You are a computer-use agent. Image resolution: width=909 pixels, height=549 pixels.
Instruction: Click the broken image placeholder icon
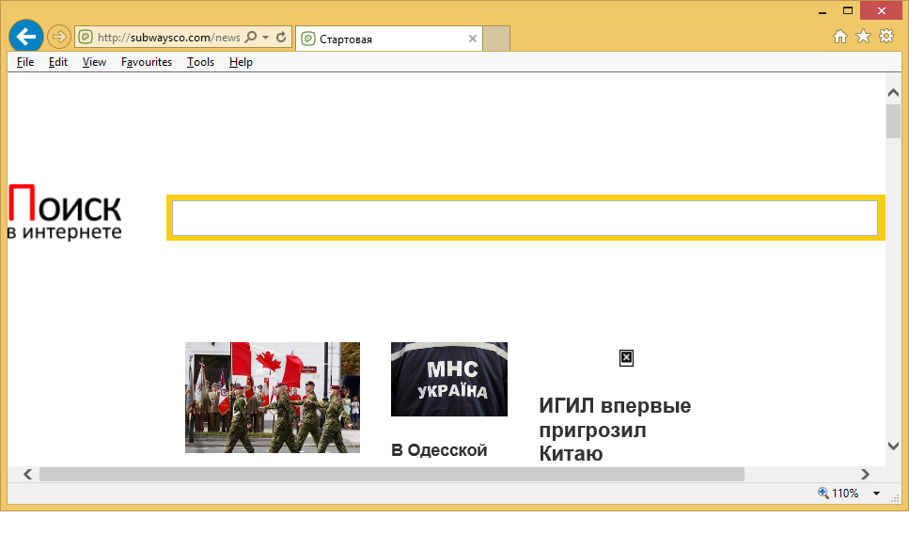click(626, 357)
